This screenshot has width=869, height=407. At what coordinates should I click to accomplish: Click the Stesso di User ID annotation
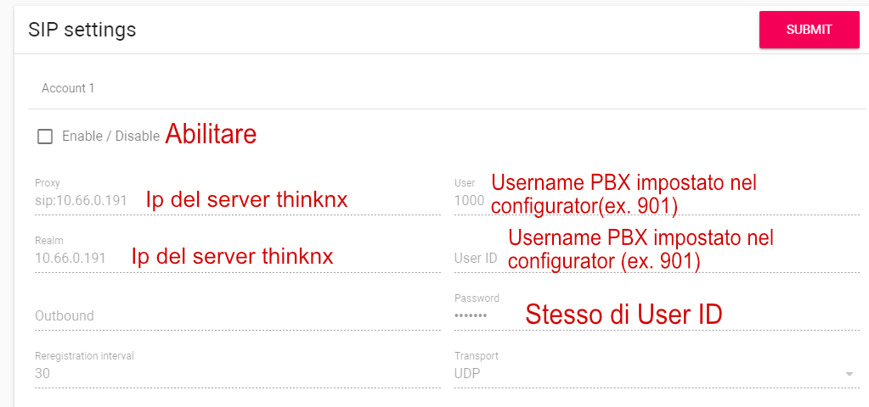coord(624,315)
